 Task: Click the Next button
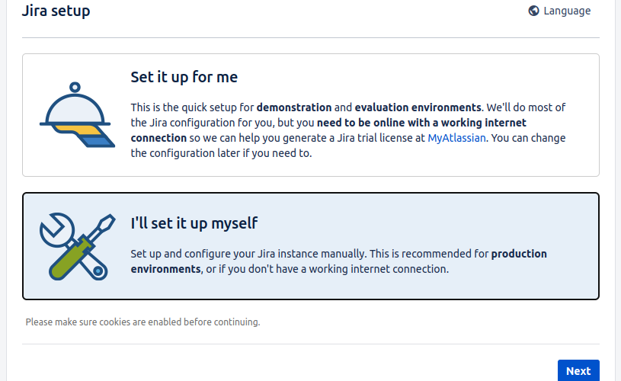(x=578, y=370)
